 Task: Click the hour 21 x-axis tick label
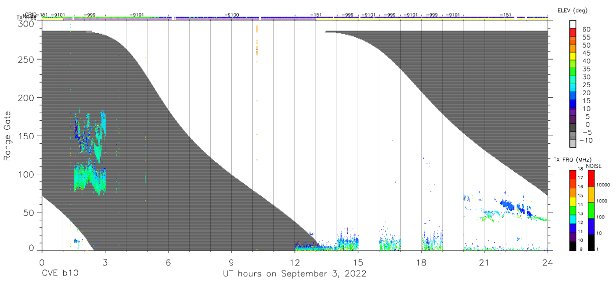pyautogui.click(x=485, y=262)
